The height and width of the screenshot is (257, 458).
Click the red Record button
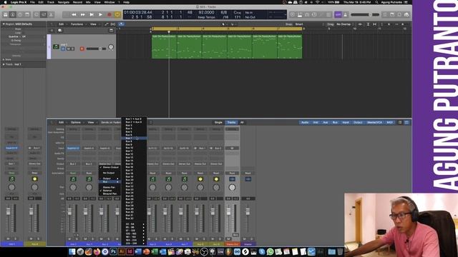pos(109,14)
